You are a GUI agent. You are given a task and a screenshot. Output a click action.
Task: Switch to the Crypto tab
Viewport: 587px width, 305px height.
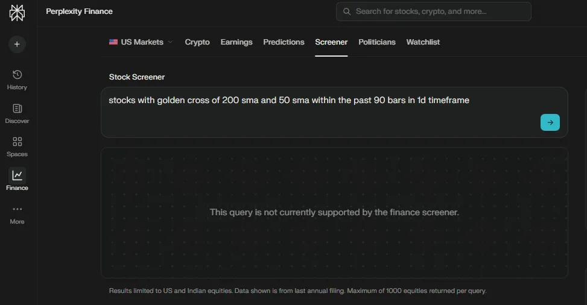197,42
